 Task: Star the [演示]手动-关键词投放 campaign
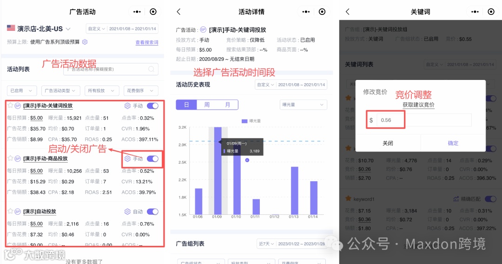tap(10, 106)
